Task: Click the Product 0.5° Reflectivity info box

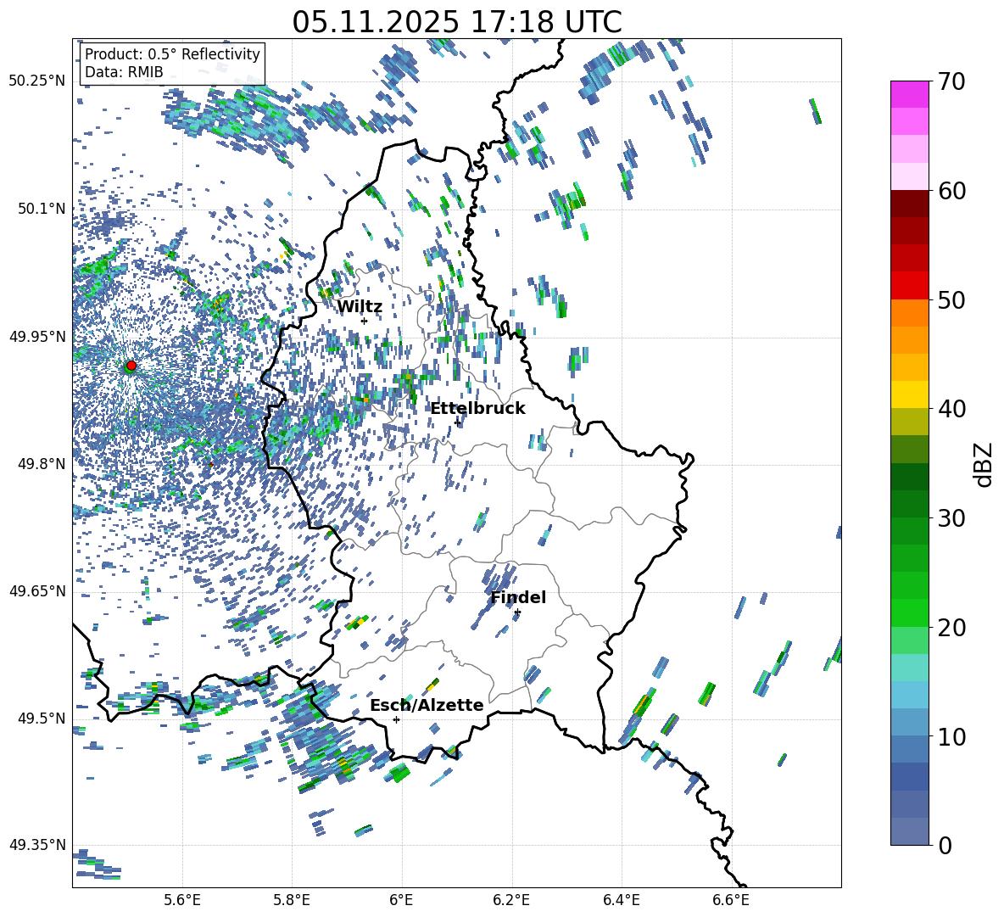Action: click(x=172, y=64)
